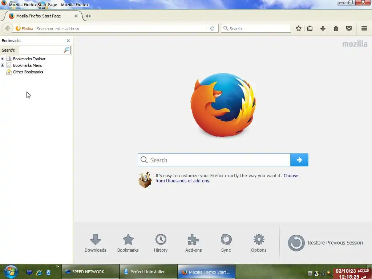Image resolution: width=372 pixels, height=279 pixels.
Task: Expand the Bookmarks Menu folder
Action: pyautogui.click(x=3, y=65)
